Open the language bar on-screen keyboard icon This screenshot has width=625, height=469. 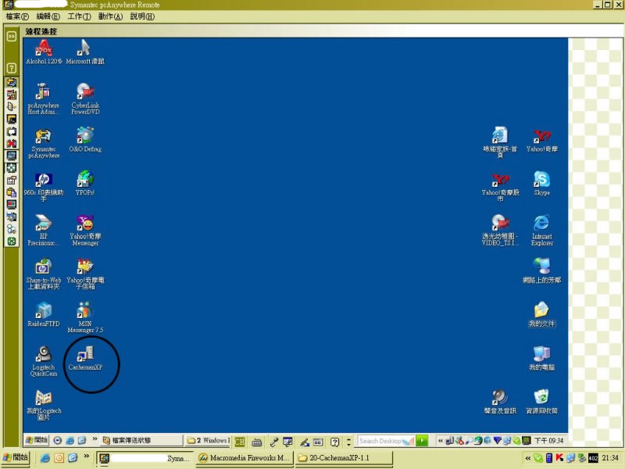pyautogui.click(x=257, y=442)
